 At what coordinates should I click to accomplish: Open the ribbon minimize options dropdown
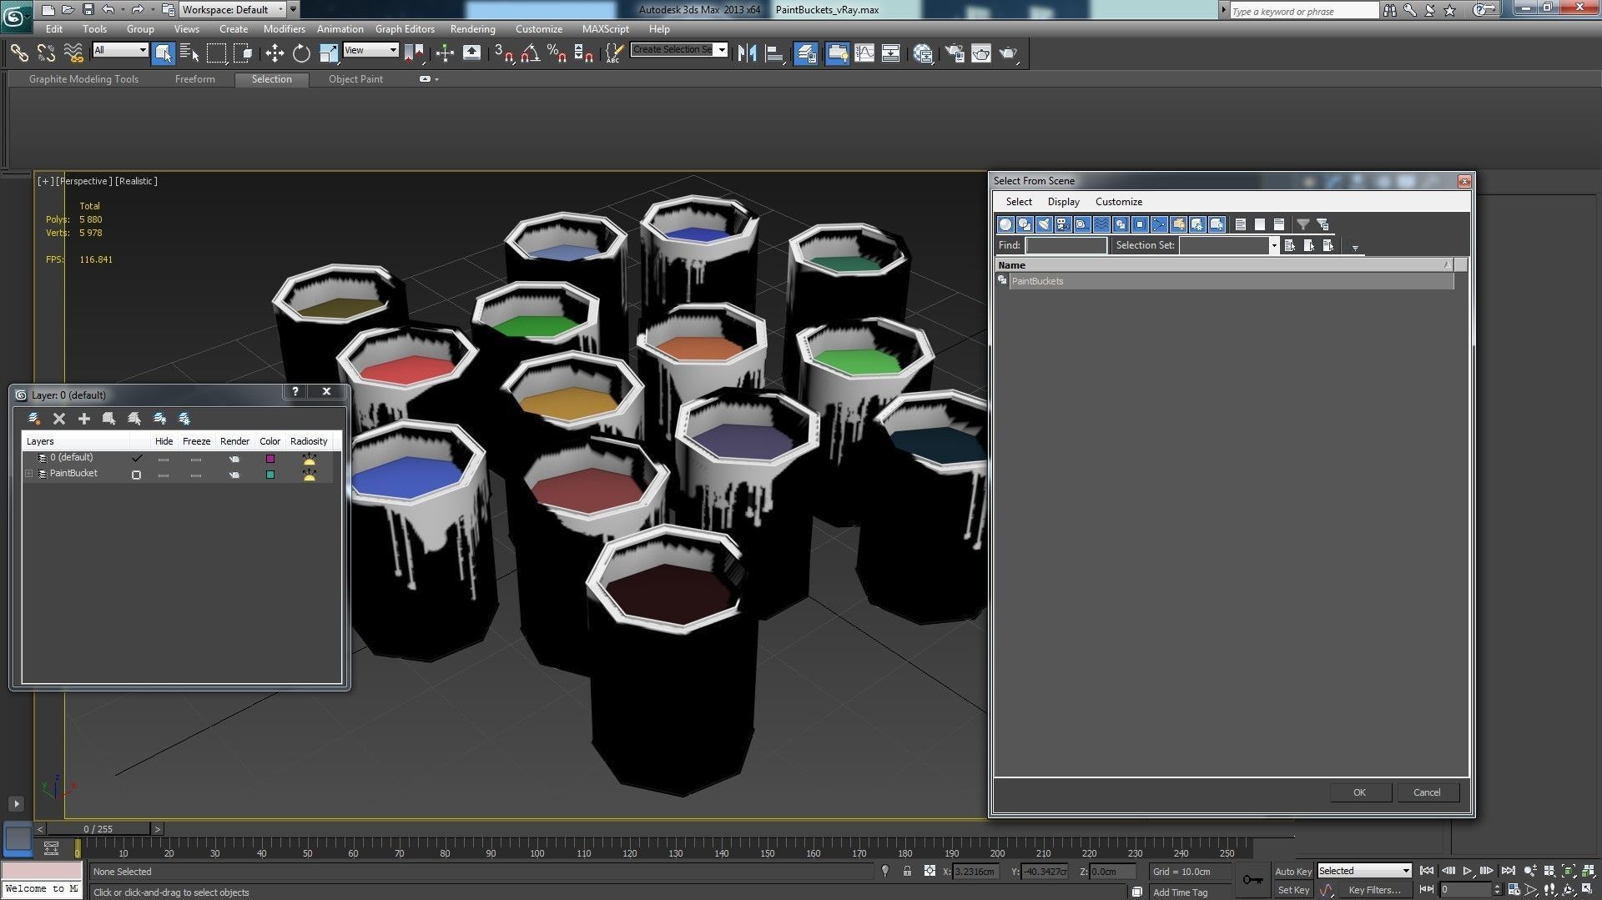point(436,79)
